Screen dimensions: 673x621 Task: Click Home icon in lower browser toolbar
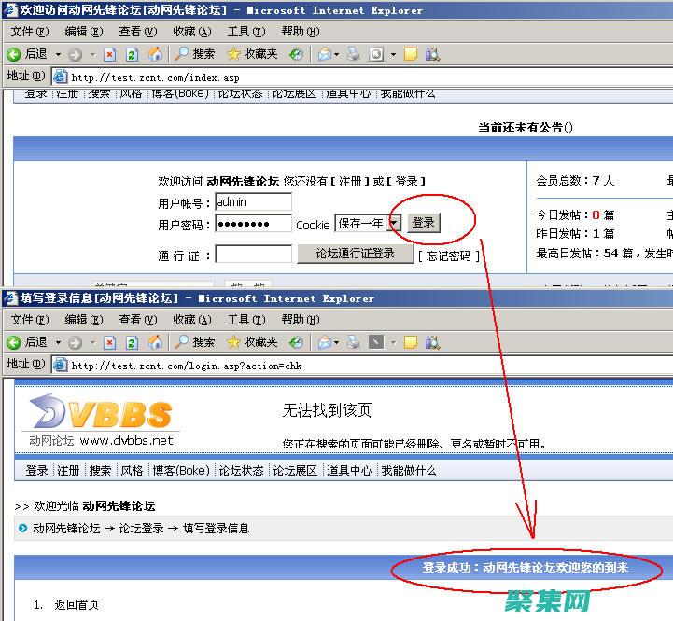156,342
